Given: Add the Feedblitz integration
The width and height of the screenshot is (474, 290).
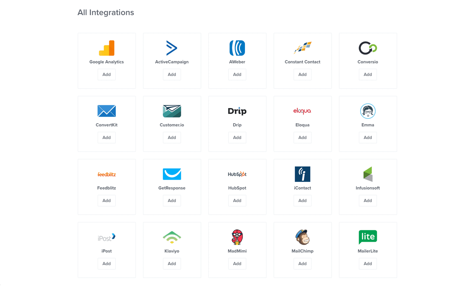Looking at the screenshot, I should coord(107,201).
